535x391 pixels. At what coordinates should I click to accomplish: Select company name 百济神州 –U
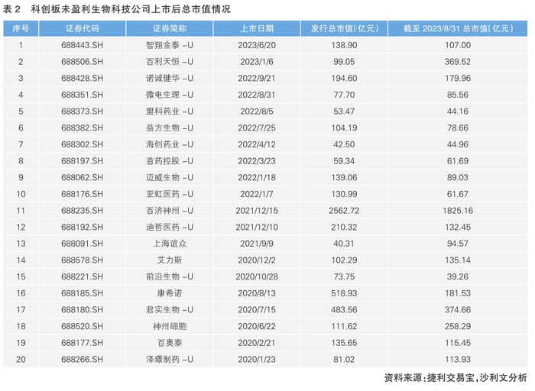click(x=170, y=211)
